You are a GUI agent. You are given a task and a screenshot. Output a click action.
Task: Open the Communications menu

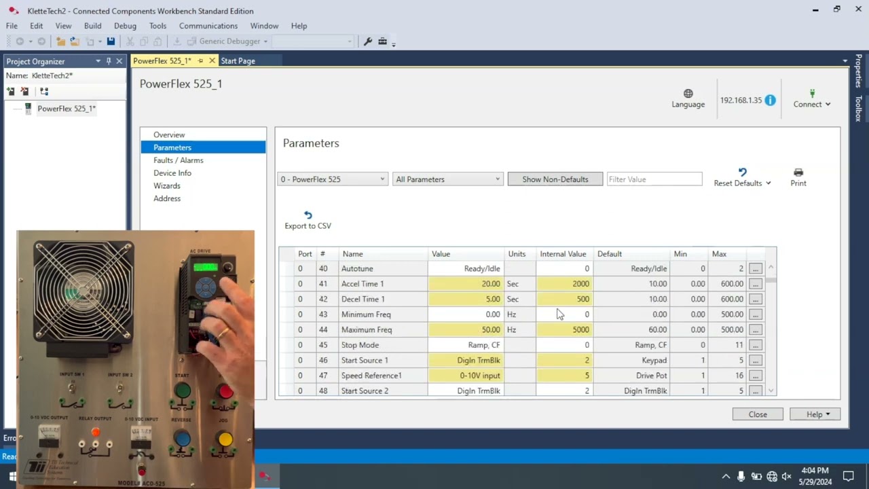[x=208, y=26]
